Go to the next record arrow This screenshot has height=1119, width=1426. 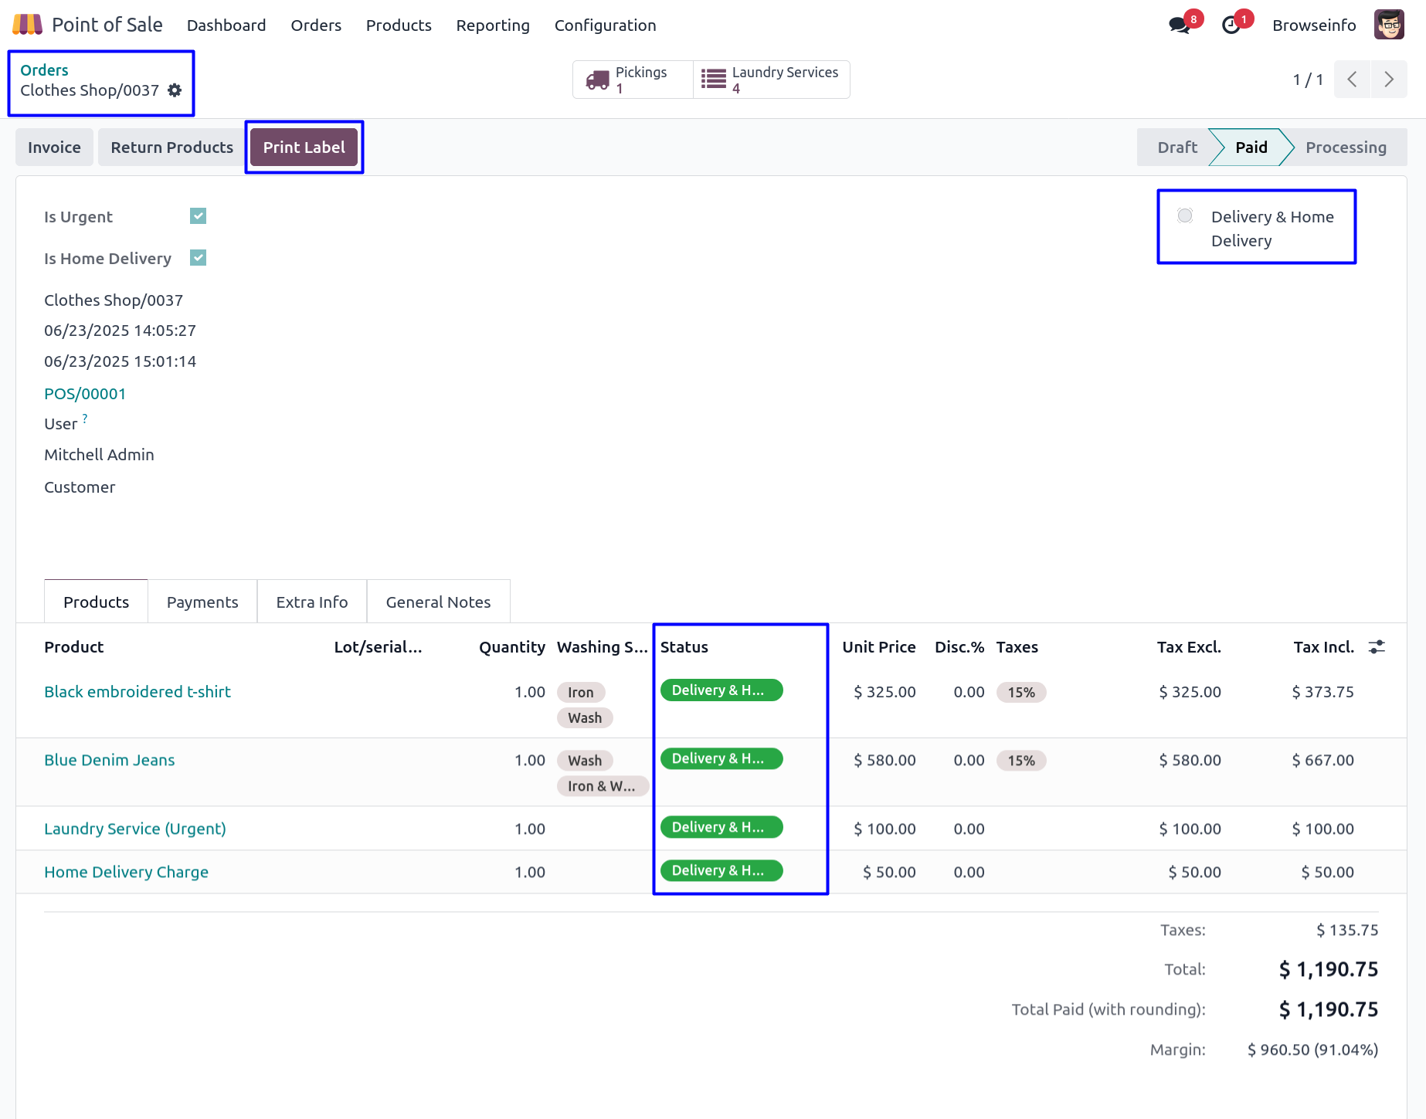1389,80
